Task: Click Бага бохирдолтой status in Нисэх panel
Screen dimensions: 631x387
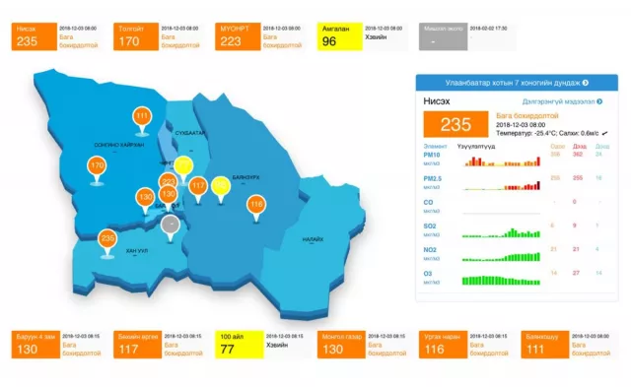Action: click(527, 116)
